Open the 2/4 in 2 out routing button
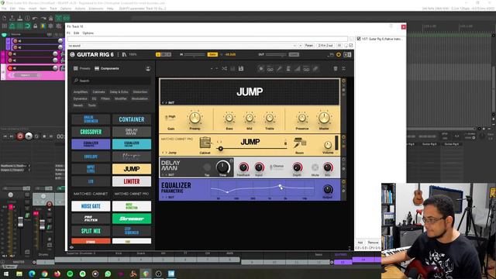This screenshot has width=496, height=279. click(x=325, y=46)
